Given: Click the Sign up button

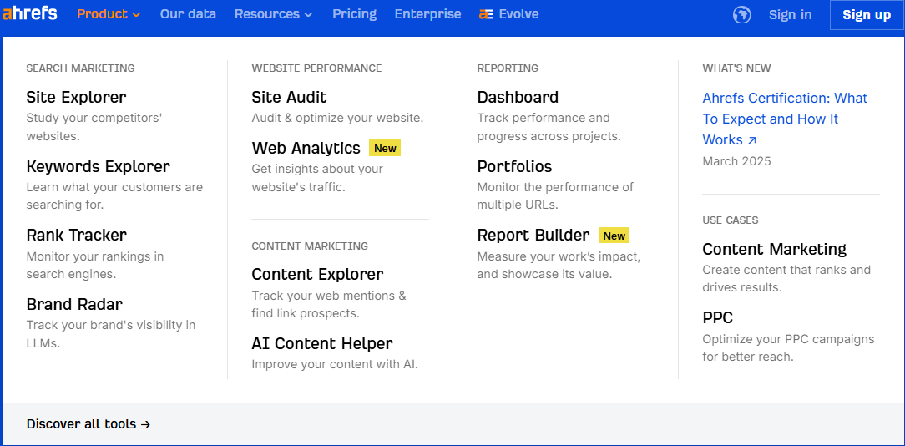Looking at the screenshot, I should (867, 14).
